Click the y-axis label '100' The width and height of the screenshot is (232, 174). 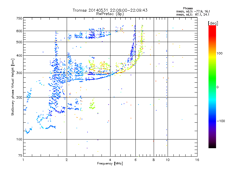point(19,139)
